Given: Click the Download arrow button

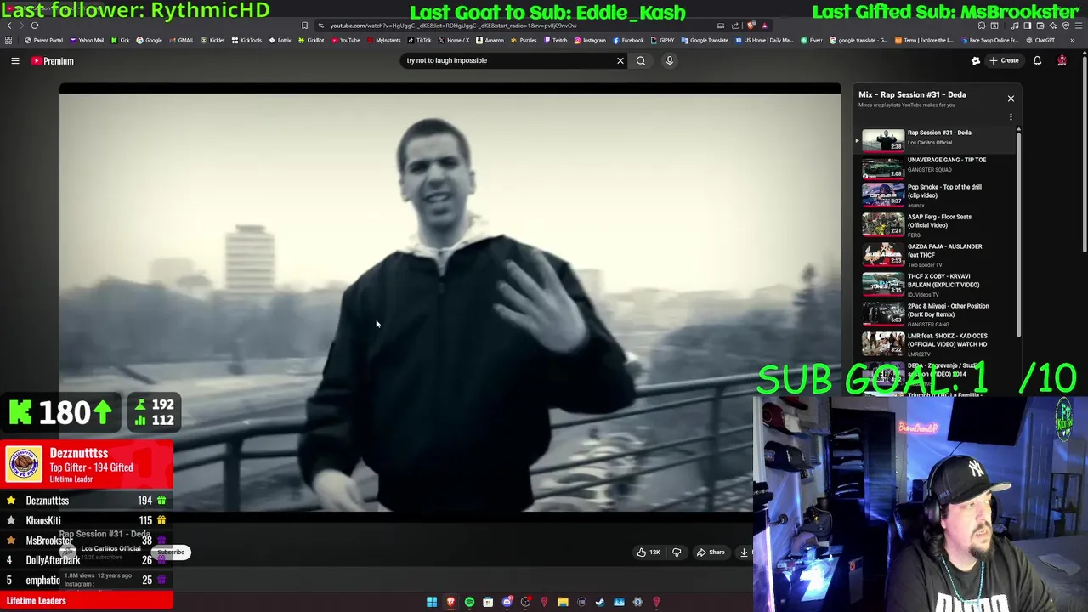Looking at the screenshot, I should pyautogui.click(x=744, y=552).
